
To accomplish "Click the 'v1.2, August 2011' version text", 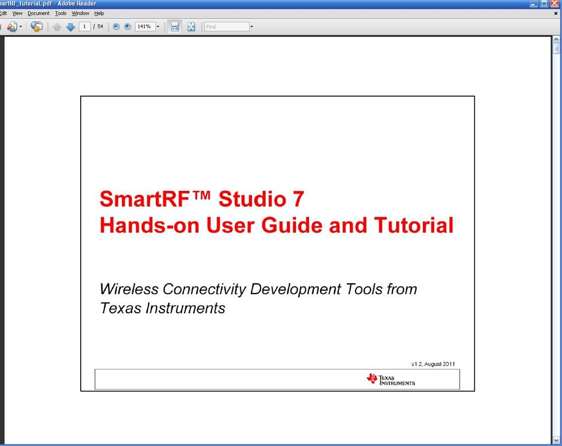I will (433, 364).
